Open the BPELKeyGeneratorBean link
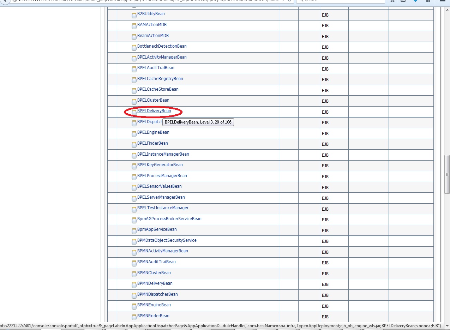Screen dimensions: 450x330 [x=160, y=165]
